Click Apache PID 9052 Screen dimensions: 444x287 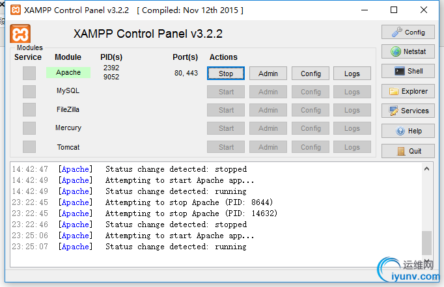coord(111,77)
